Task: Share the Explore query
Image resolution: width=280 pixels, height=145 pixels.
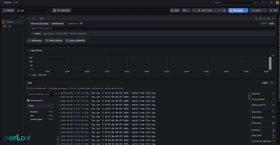Action: point(256,10)
